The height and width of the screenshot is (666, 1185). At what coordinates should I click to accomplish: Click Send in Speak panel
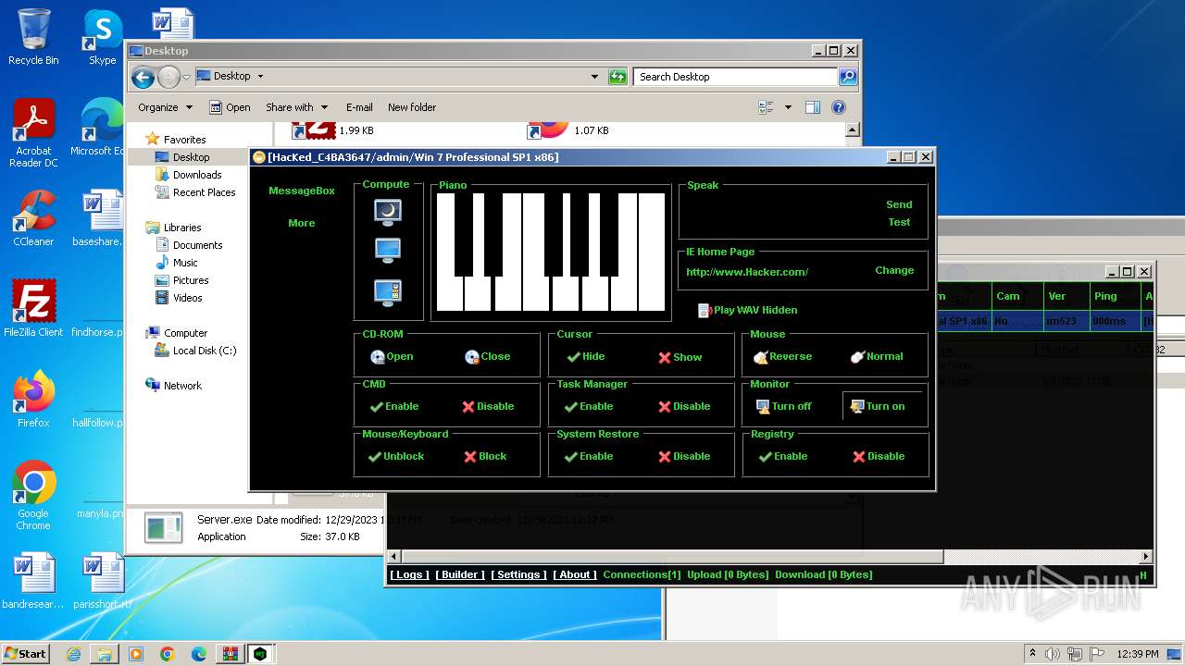(899, 204)
